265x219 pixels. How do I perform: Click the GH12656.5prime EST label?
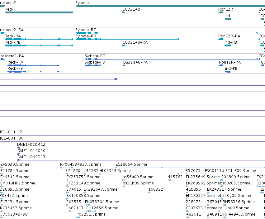click(x=102, y=208)
